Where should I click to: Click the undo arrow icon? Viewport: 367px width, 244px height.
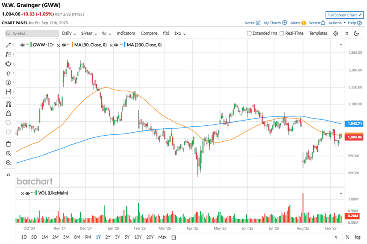[8, 123]
